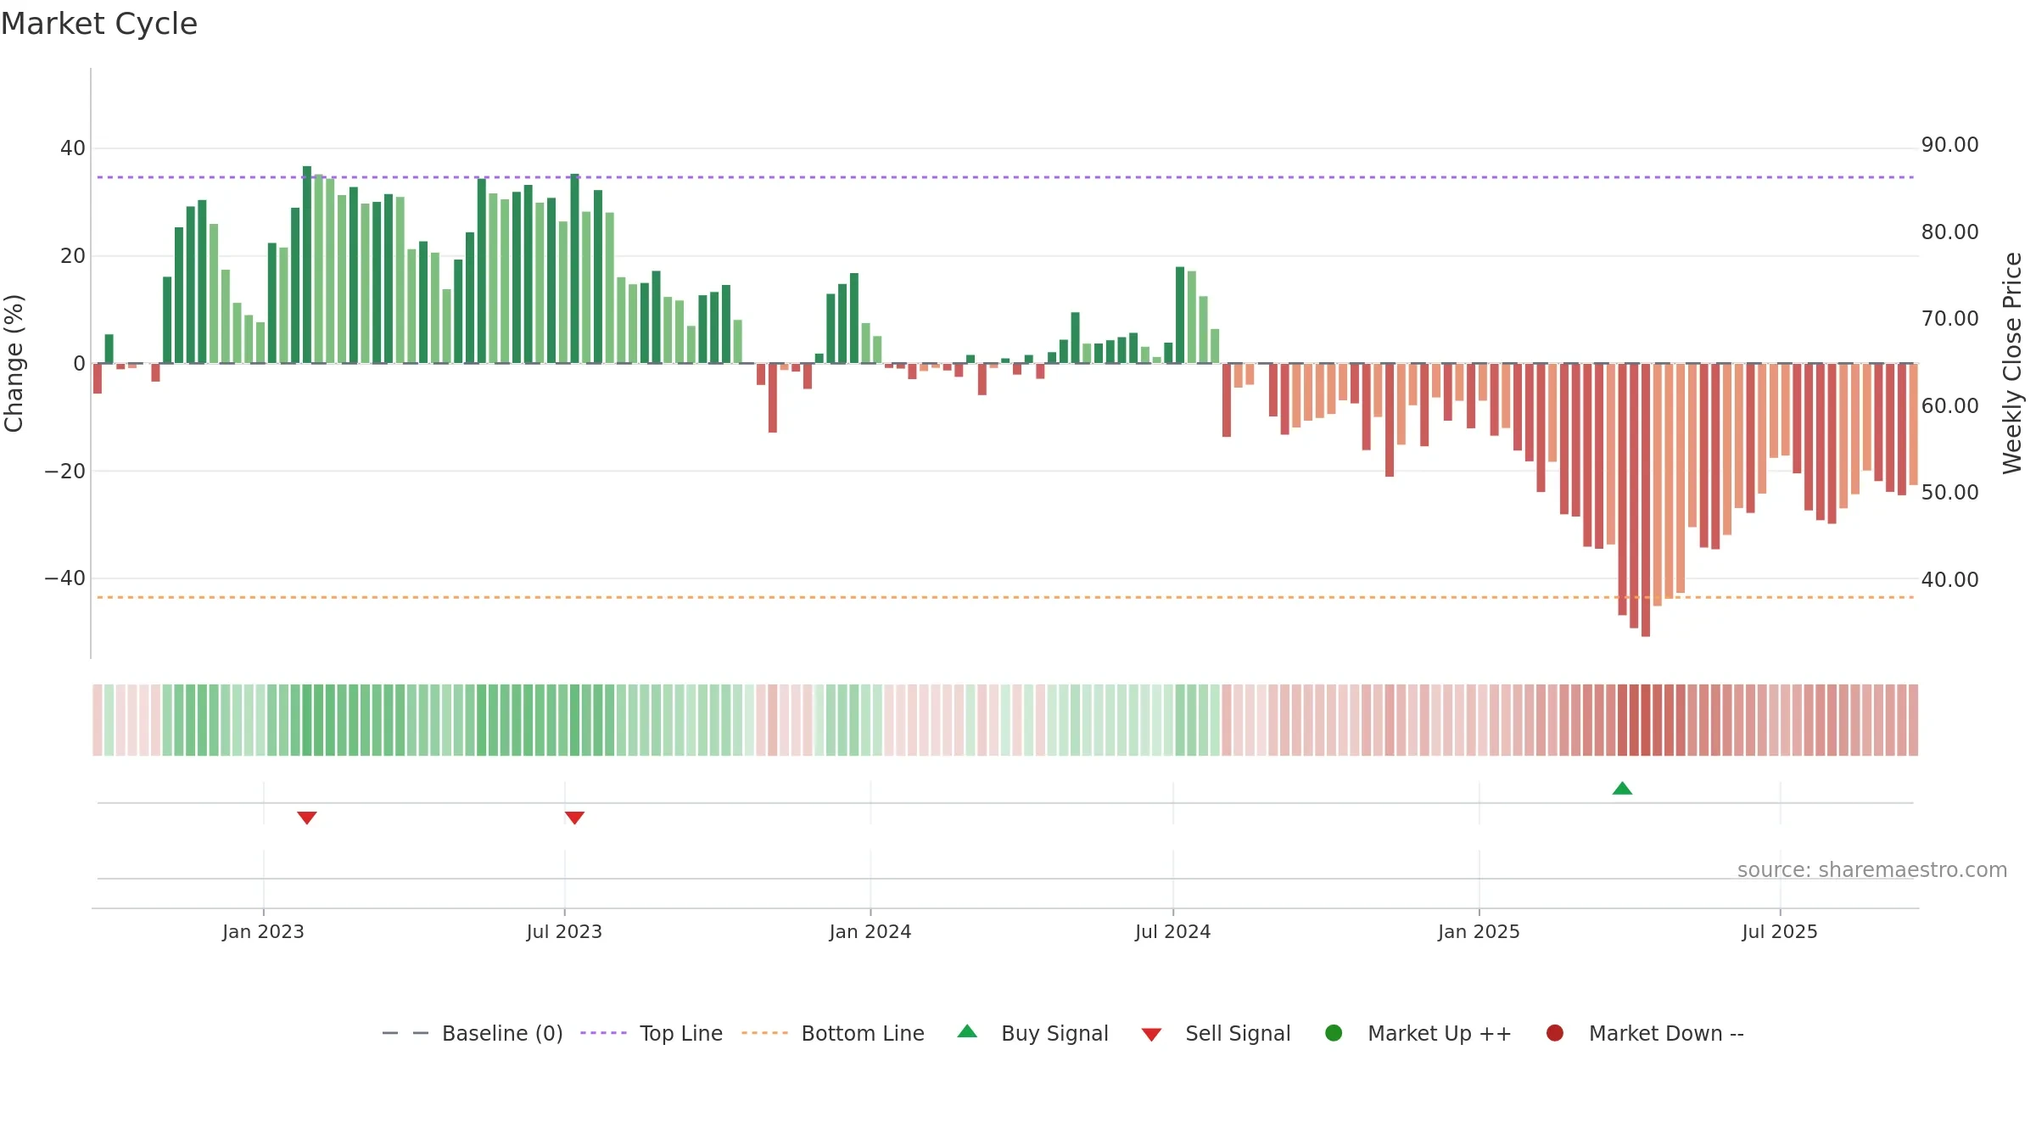Image resolution: width=2036 pixels, height=1145 pixels.
Task: Click the green Market Up circle icon in legend
Action: click(x=1334, y=1033)
